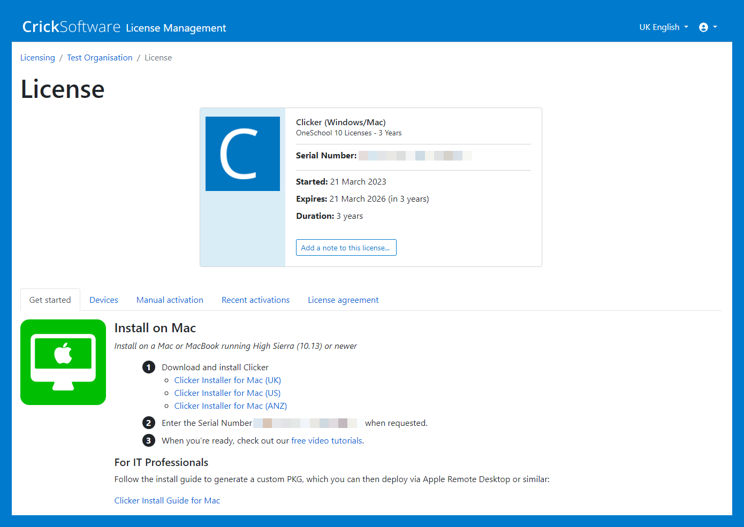Image resolution: width=744 pixels, height=527 pixels.
Task: Click the step 1 numbered circle
Action: click(149, 368)
